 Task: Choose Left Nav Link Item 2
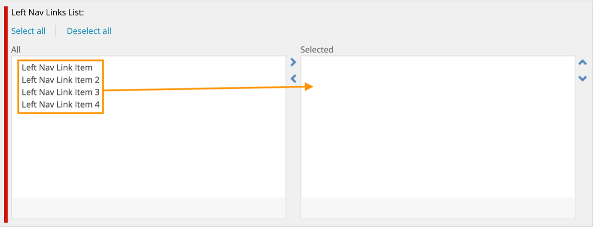coord(61,80)
